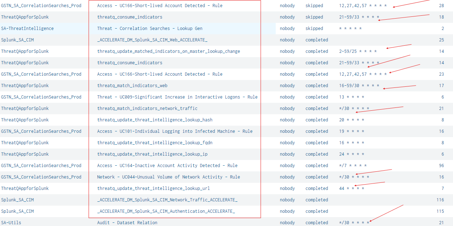Open Audit - Dataset Relation search
Image resolution: width=453 pixels, height=226 pixels.
127,223
